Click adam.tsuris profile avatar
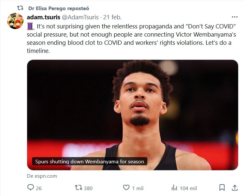Screen dimensions: 245x196 15,21
